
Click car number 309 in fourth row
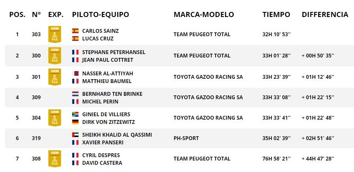36,97
